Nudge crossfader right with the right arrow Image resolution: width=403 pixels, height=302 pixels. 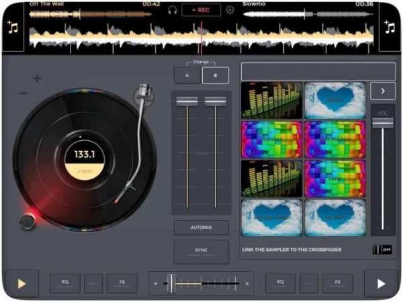click(247, 283)
